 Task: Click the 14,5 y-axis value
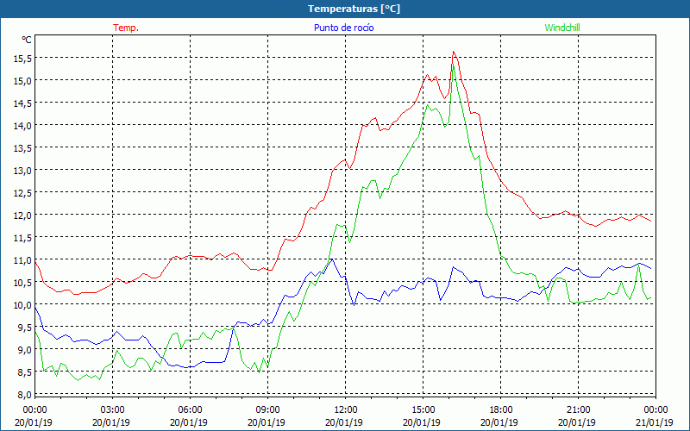[x=22, y=103]
